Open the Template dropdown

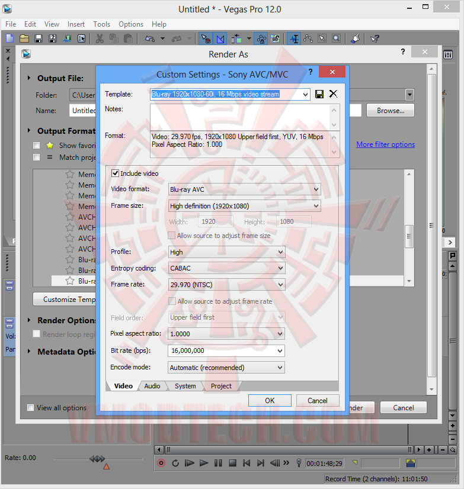click(x=305, y=94)
